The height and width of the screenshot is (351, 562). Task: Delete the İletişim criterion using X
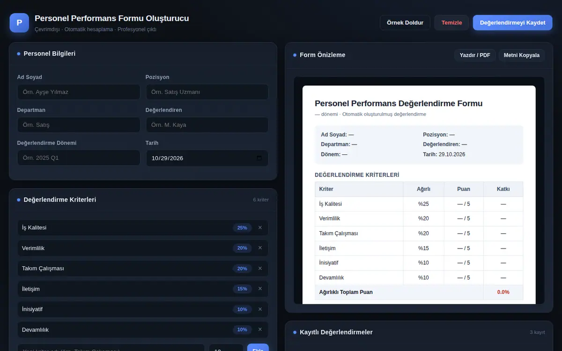coord(260,289)
